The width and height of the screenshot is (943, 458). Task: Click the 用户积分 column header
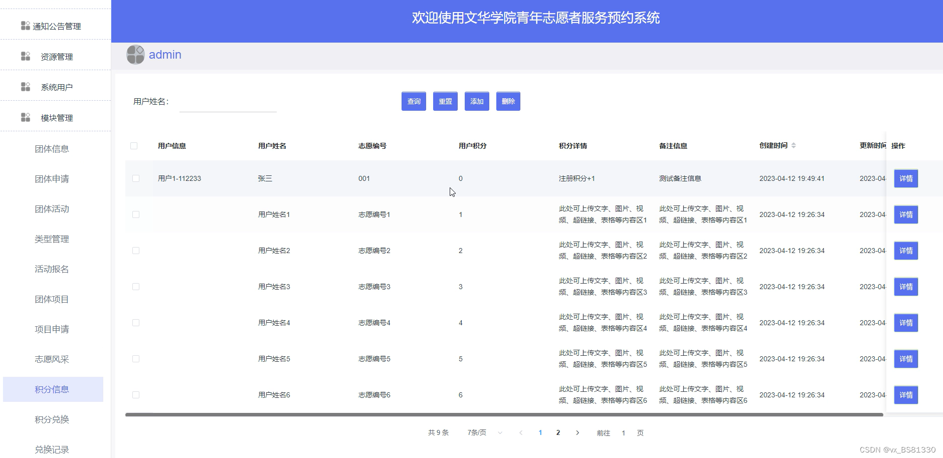point(473,146)
